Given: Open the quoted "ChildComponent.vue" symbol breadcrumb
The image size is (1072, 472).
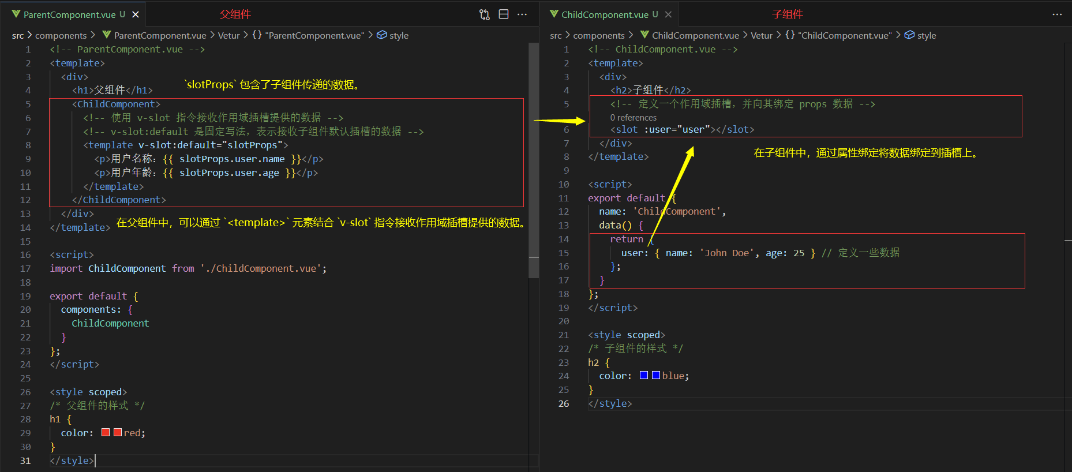Looking at the screenshot, I should coord(845,35).
